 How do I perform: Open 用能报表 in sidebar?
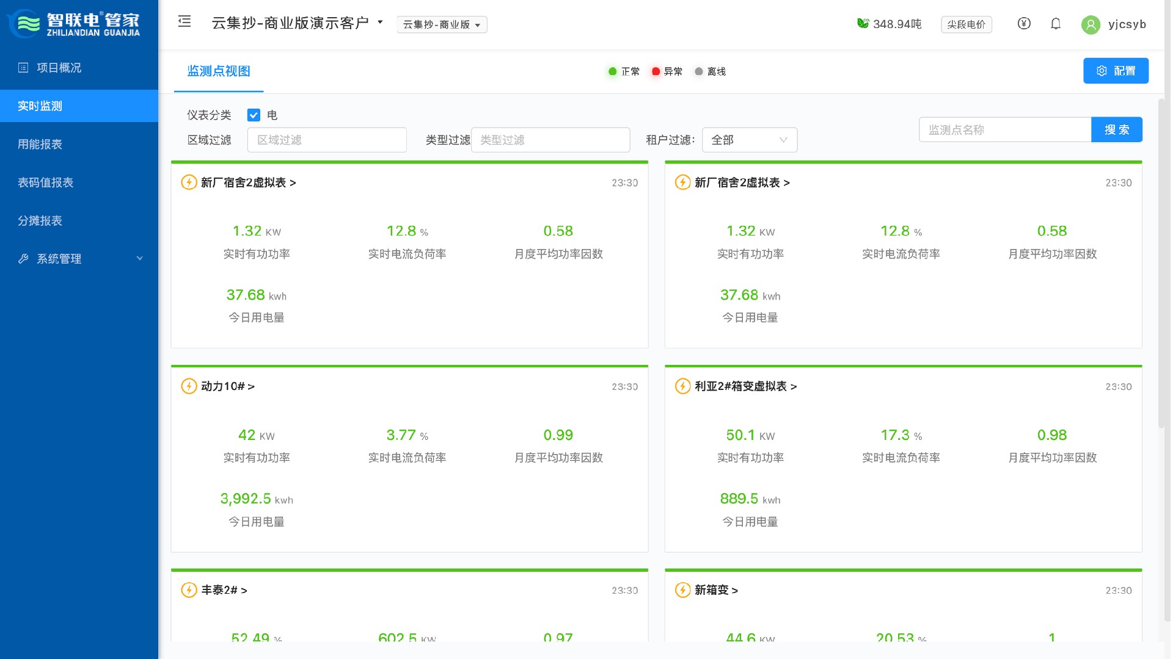coord(40,145)
